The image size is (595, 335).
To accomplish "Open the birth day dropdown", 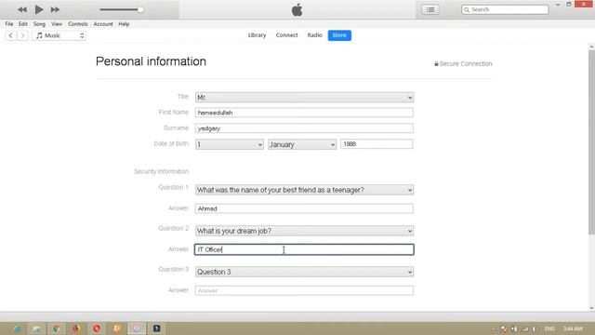I will coord(230,144).
